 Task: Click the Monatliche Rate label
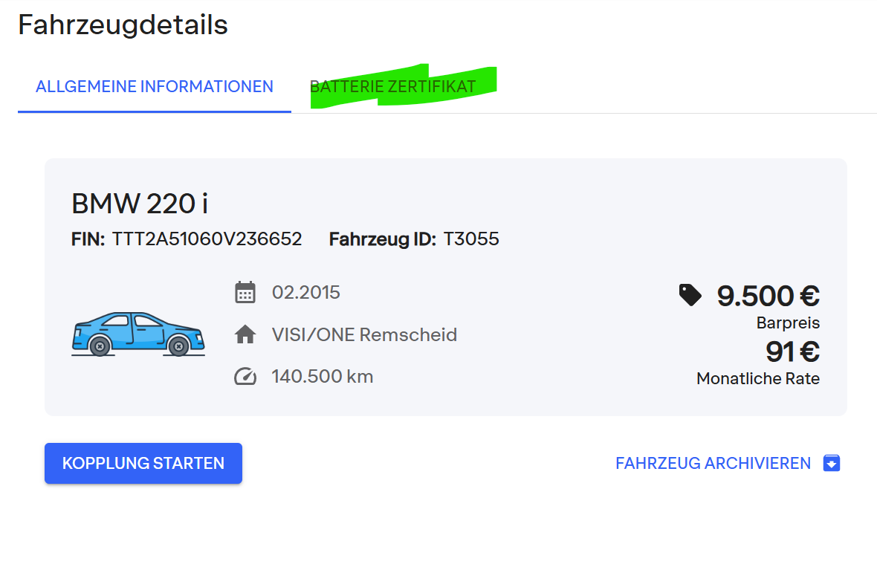(757, 378)
